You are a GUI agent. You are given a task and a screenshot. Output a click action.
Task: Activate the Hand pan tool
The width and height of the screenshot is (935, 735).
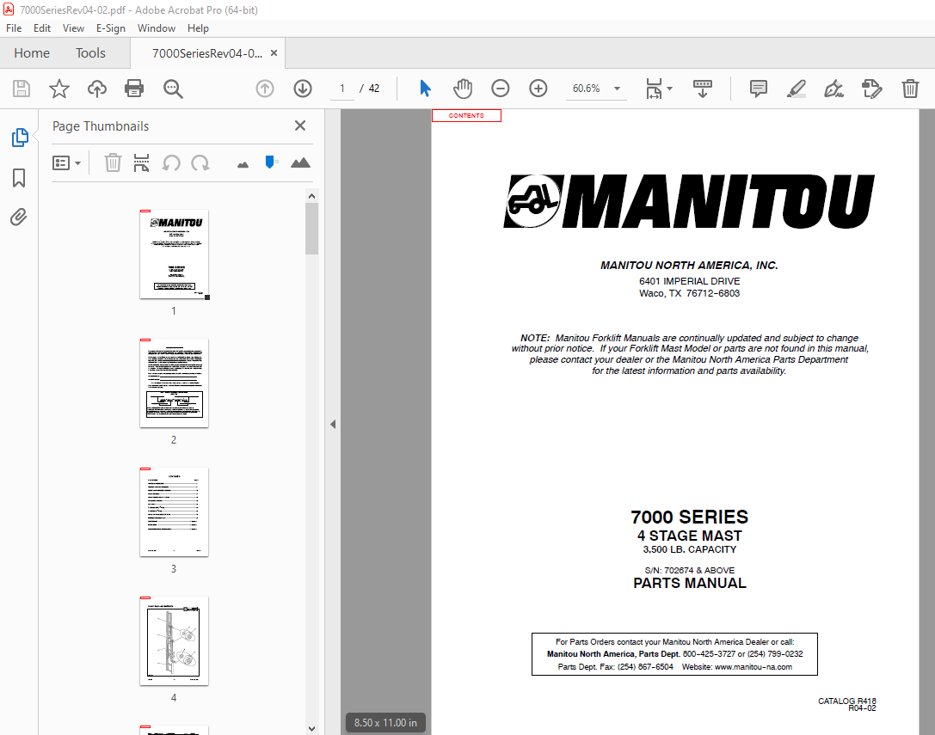pos(463,89)
